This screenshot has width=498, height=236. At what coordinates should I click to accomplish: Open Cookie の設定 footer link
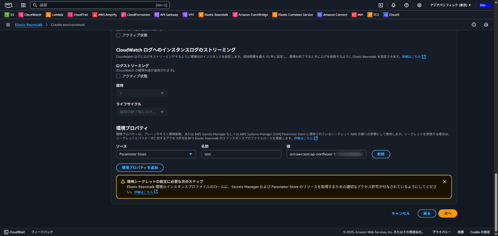point(480,232)
